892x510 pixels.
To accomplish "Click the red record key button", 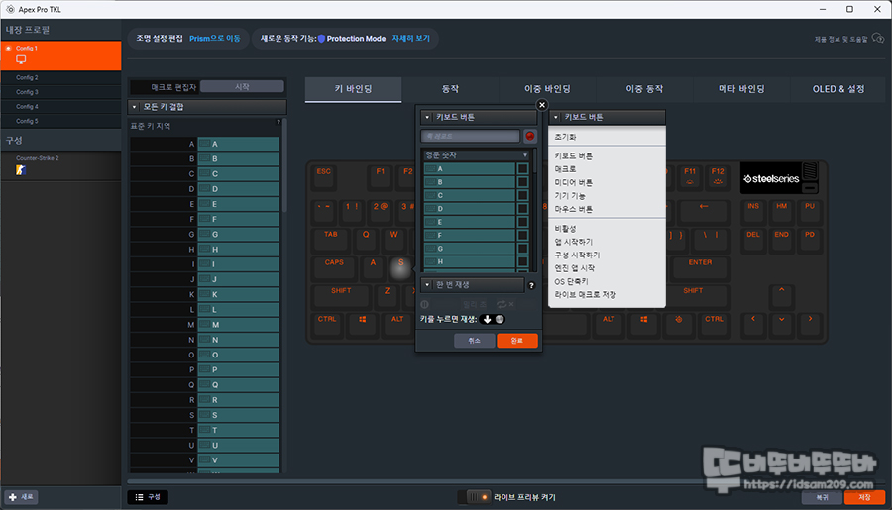I will [529, 136].
